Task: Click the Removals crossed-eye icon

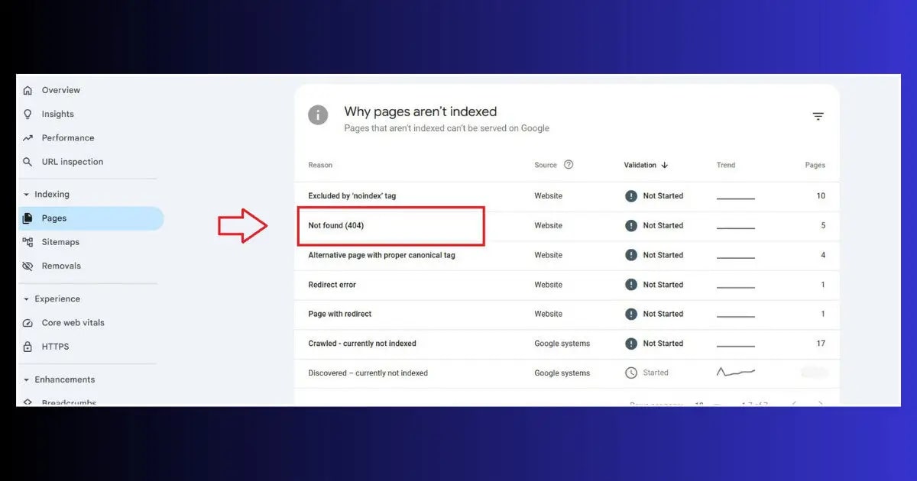Action: pos(28,266)
